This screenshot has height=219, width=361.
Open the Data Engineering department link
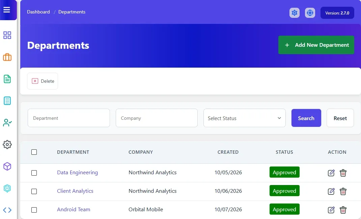[x=77, y=172]
